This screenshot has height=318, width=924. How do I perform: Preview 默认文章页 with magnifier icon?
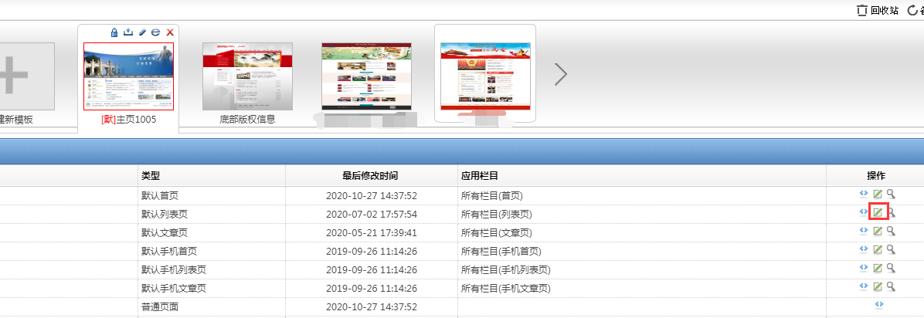pyautogui.click(x=891, y=231)
